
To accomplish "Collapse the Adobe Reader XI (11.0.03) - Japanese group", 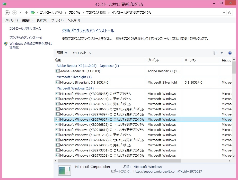I will (x=88, y=66).
